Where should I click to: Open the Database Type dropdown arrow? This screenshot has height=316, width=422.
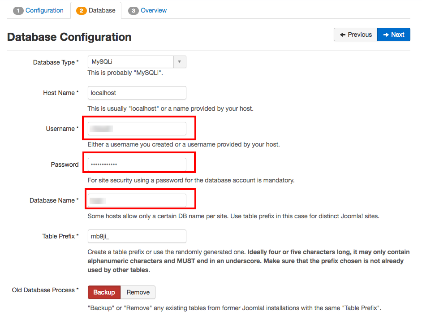(180, 62)
